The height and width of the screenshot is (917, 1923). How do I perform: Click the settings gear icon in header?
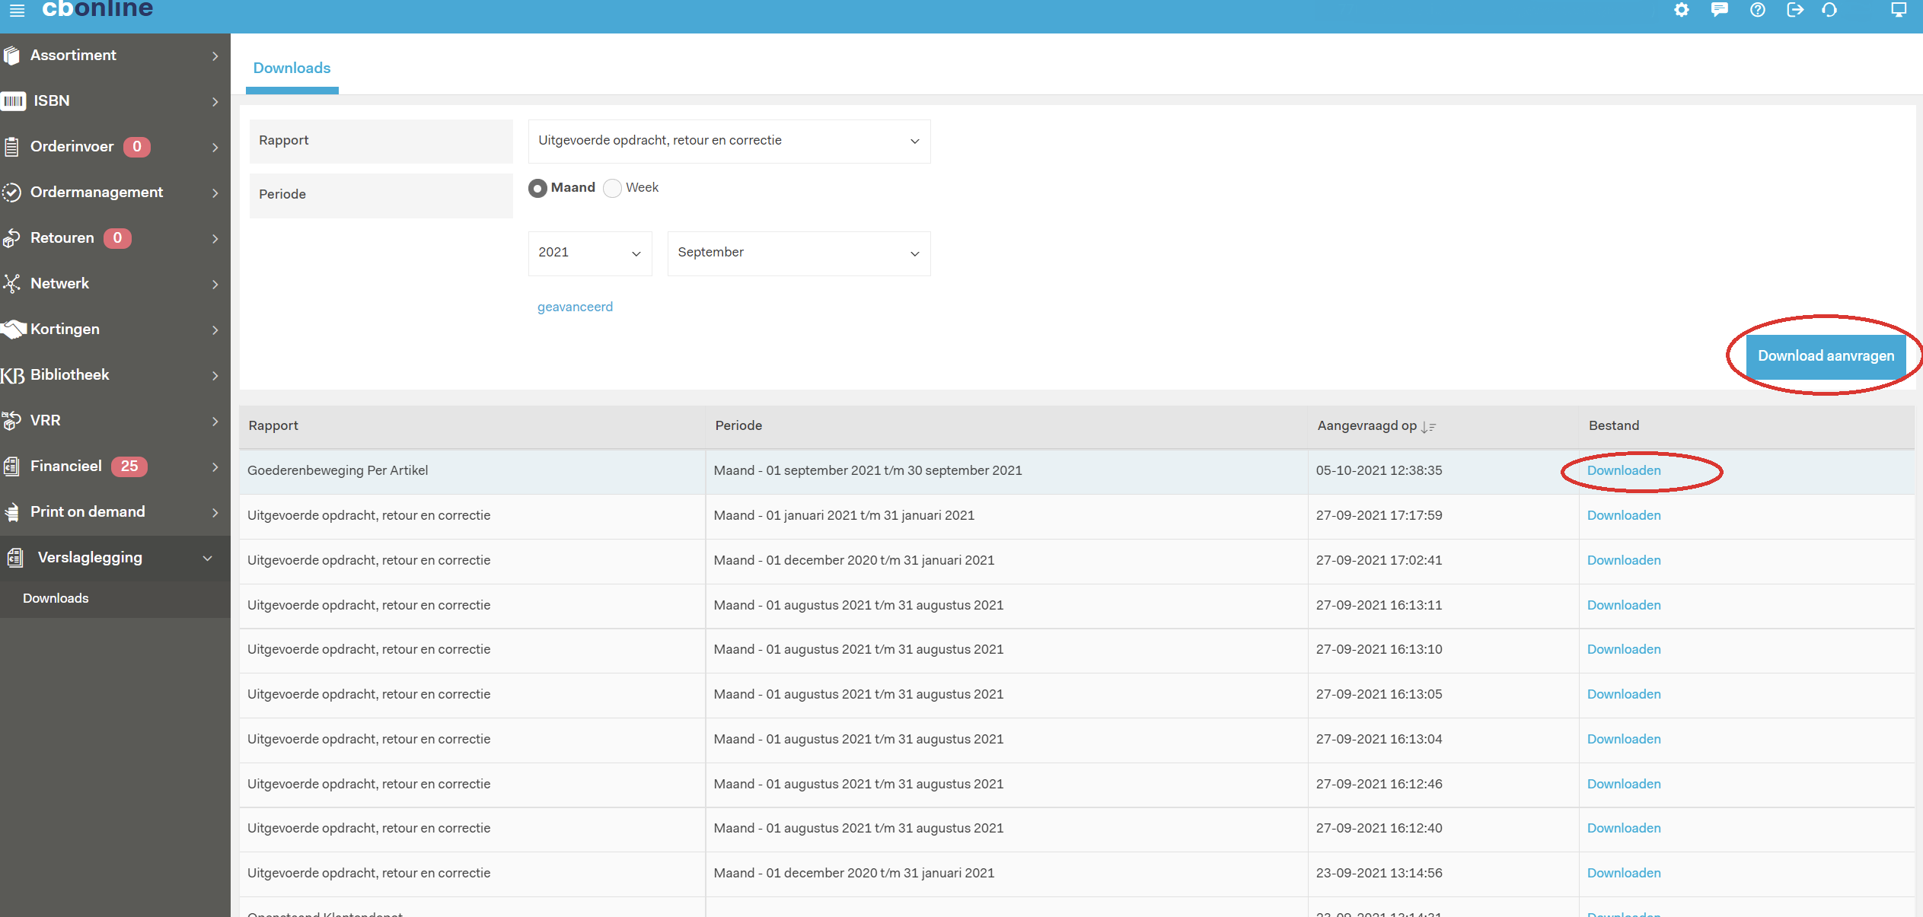point(1682,10)
